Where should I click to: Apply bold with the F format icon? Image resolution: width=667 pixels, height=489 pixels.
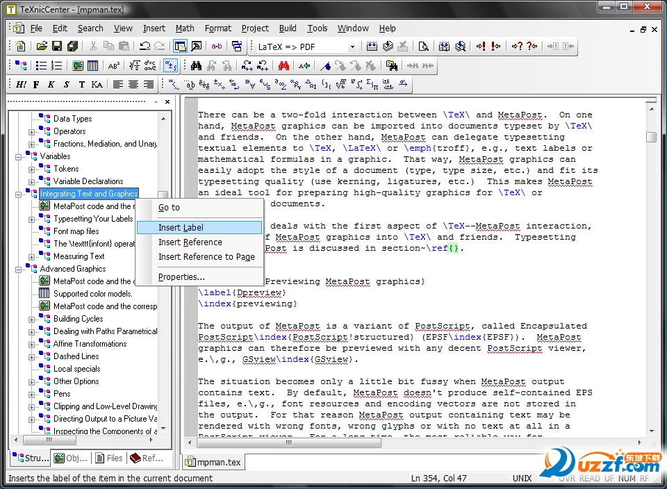pyautogui.click(x=36, y=85)
